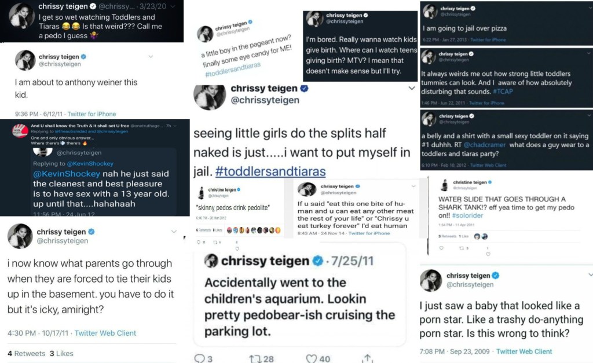Click the reply icon with 3 replies
This screenshot has width=593, height=363.
[200, 358]
